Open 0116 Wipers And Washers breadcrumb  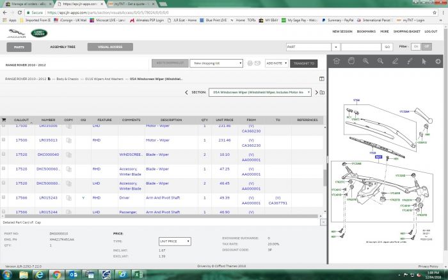tap(104, 79)
